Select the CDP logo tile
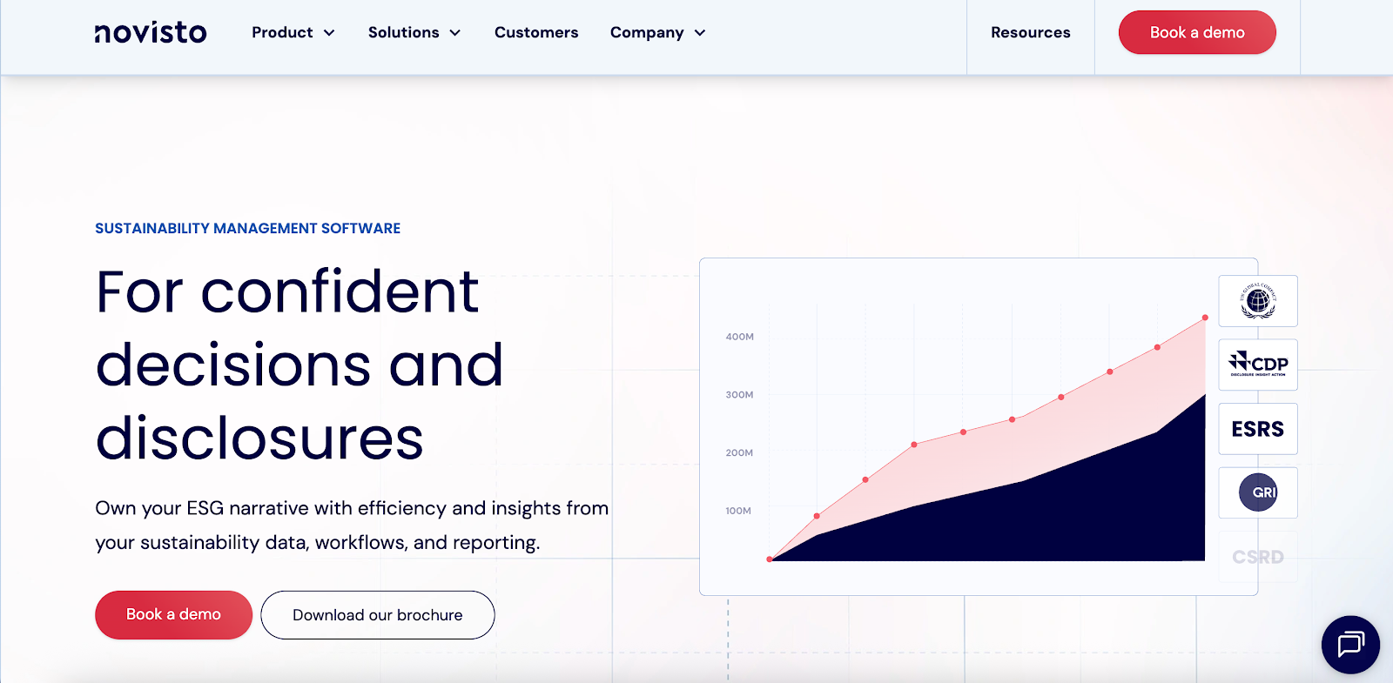Image resolution: width=1393 pixels, height=683 pixels. pyautogui.click(x=1258, y=365)
